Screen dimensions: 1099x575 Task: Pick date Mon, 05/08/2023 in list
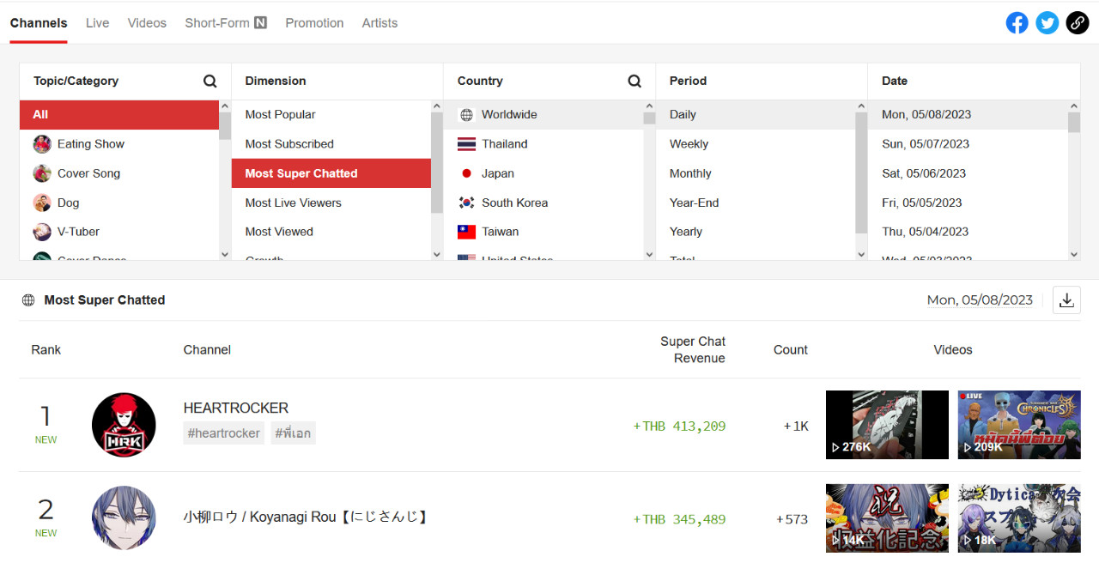[x=968, y=115]
